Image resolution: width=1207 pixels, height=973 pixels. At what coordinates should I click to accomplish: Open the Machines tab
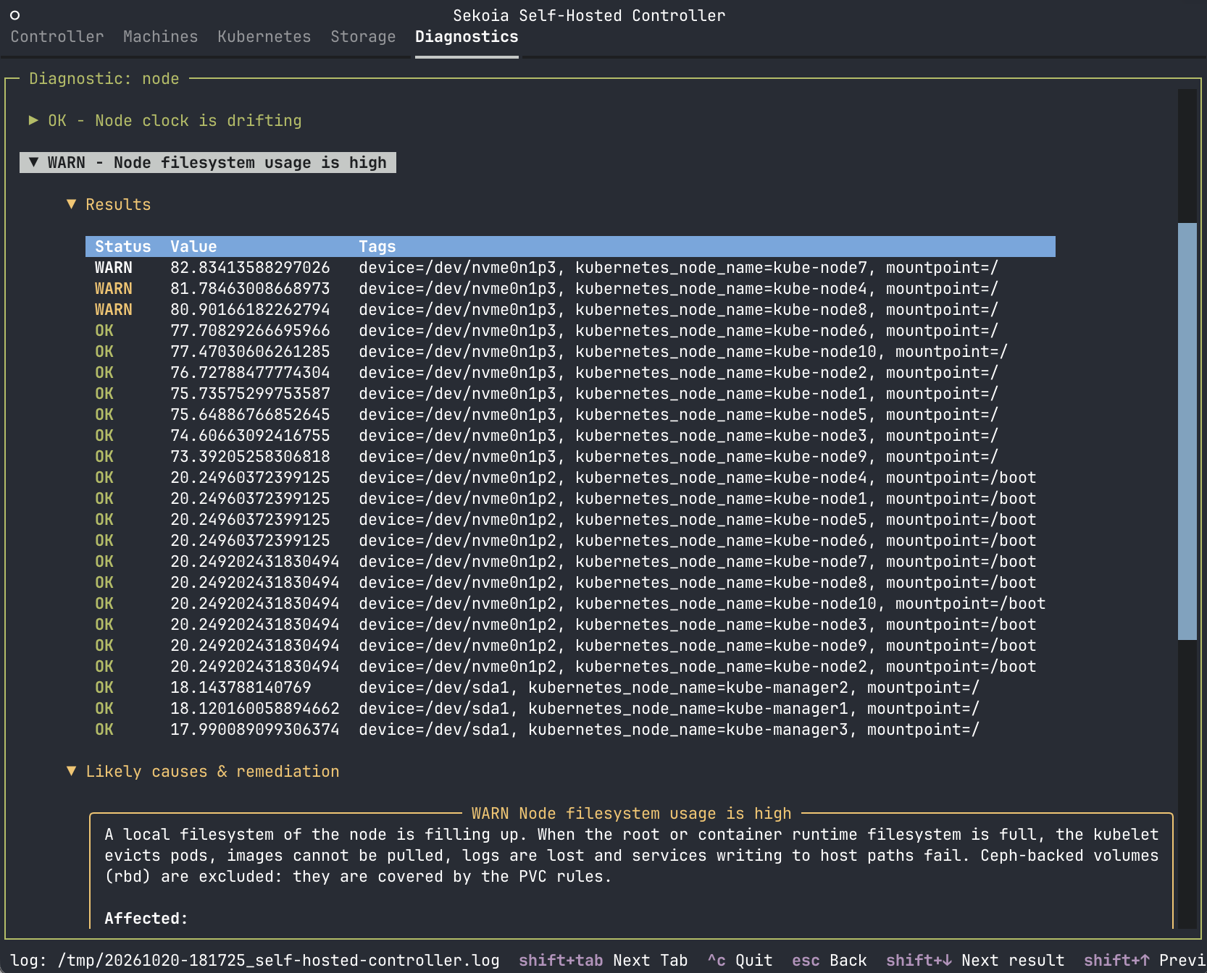click(x=160, y=37)
